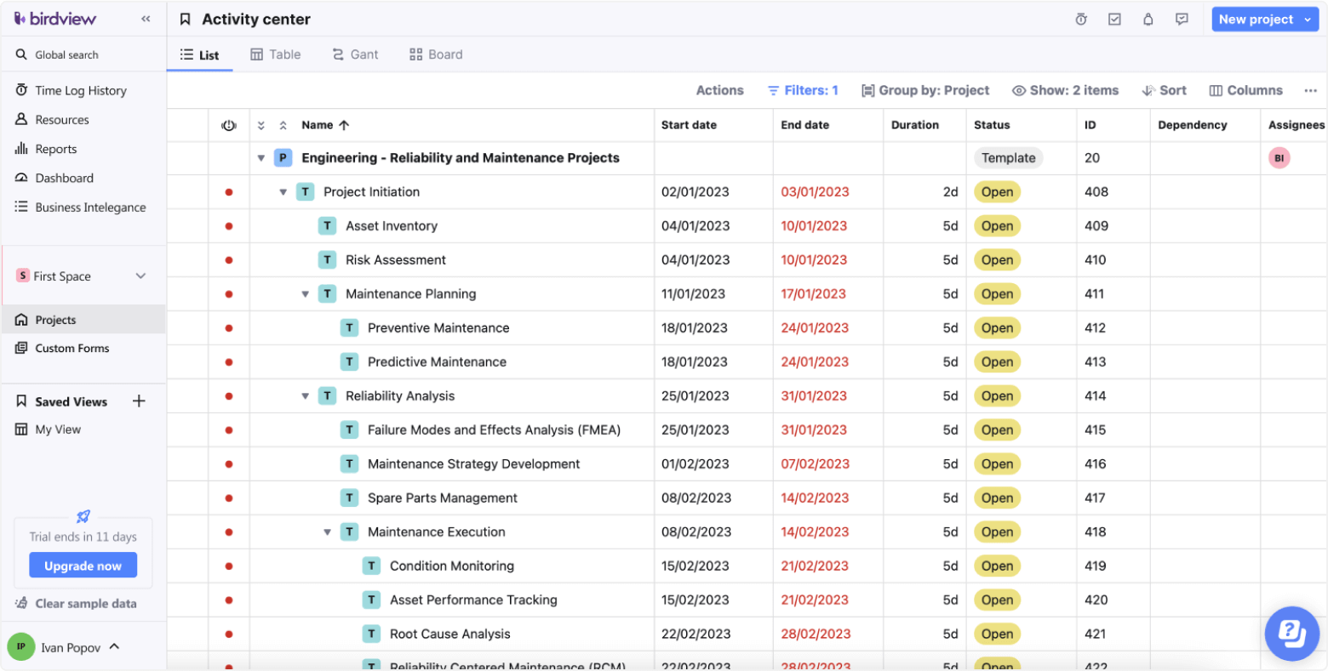Click the T icon for Asset Inventory
Image resolution: width=1328 pixels, height=671 pixels.
click(327, 225)
